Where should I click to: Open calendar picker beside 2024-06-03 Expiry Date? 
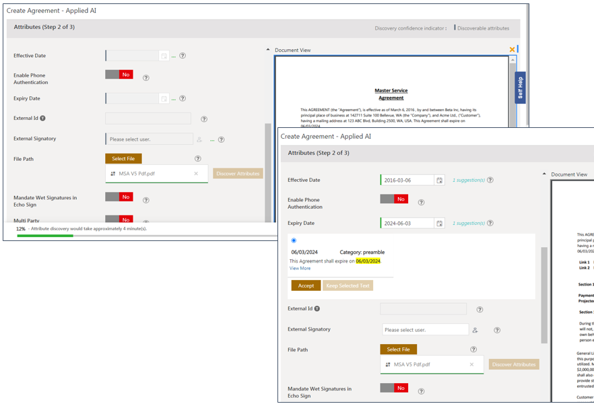pos(439,224)
